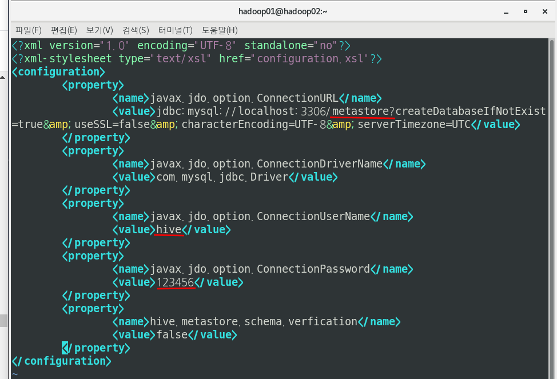Minimize the hadoop01@hadoop02 terminal window
Viewport: 557px width, 379px height.
click(x=506, y=12)
